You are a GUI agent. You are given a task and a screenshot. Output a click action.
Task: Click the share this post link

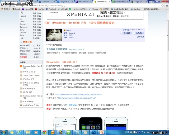click(x=140, y=37)
